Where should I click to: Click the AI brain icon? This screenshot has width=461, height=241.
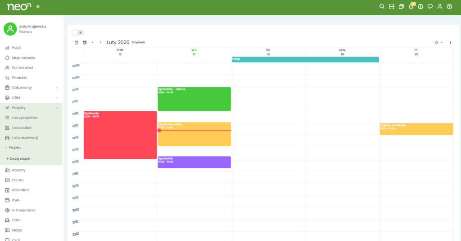420,7
